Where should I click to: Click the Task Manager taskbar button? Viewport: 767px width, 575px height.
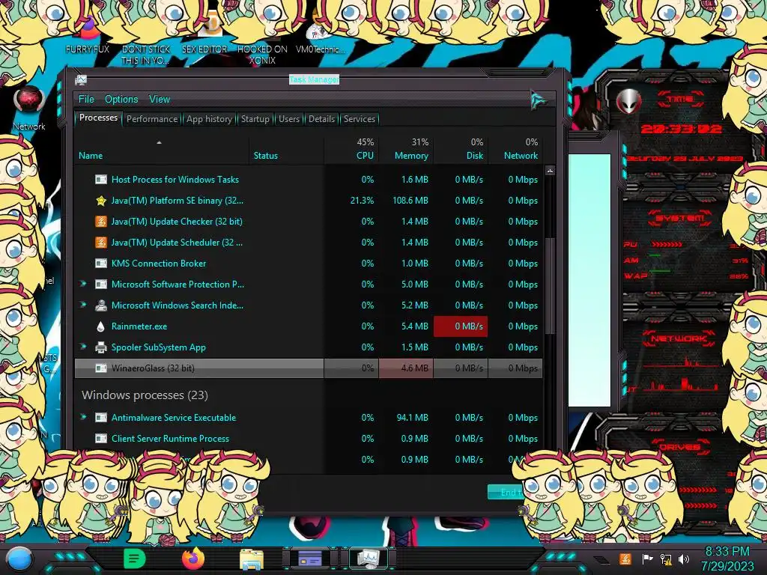click(x=369, y=559)
